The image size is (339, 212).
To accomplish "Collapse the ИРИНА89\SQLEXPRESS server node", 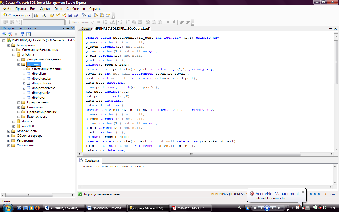I will pos(4,40).
